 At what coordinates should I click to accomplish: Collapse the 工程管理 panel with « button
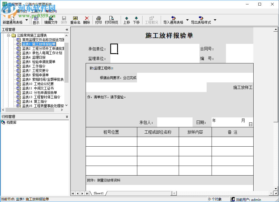pyautogui.click(x=67, y=29)
